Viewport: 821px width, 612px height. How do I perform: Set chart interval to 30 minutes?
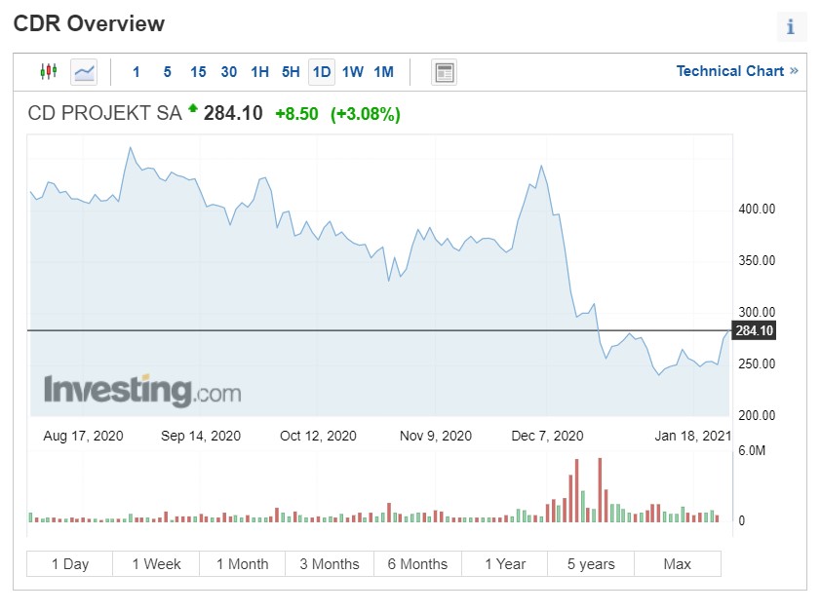click(x=229, y=72)
